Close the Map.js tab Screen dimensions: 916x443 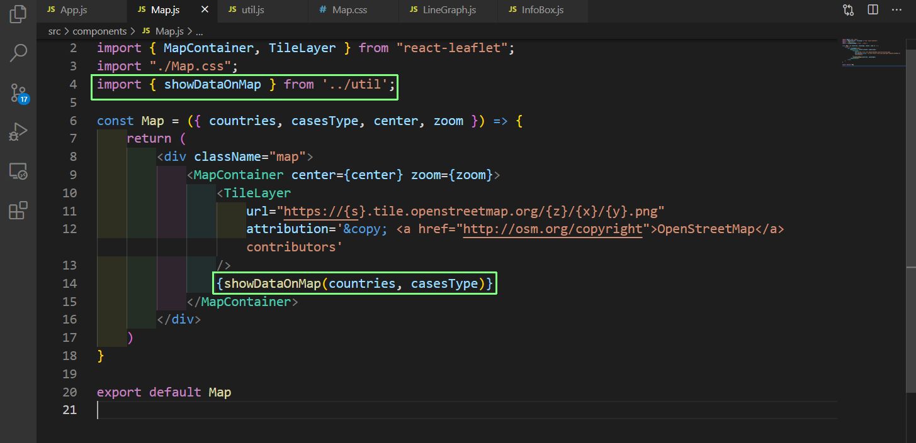204,10
